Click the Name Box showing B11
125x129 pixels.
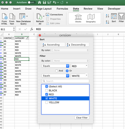7,29
